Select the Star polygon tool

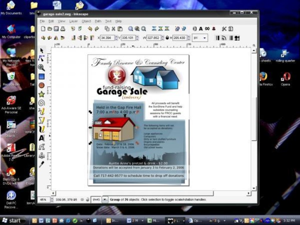pos(41,94)
